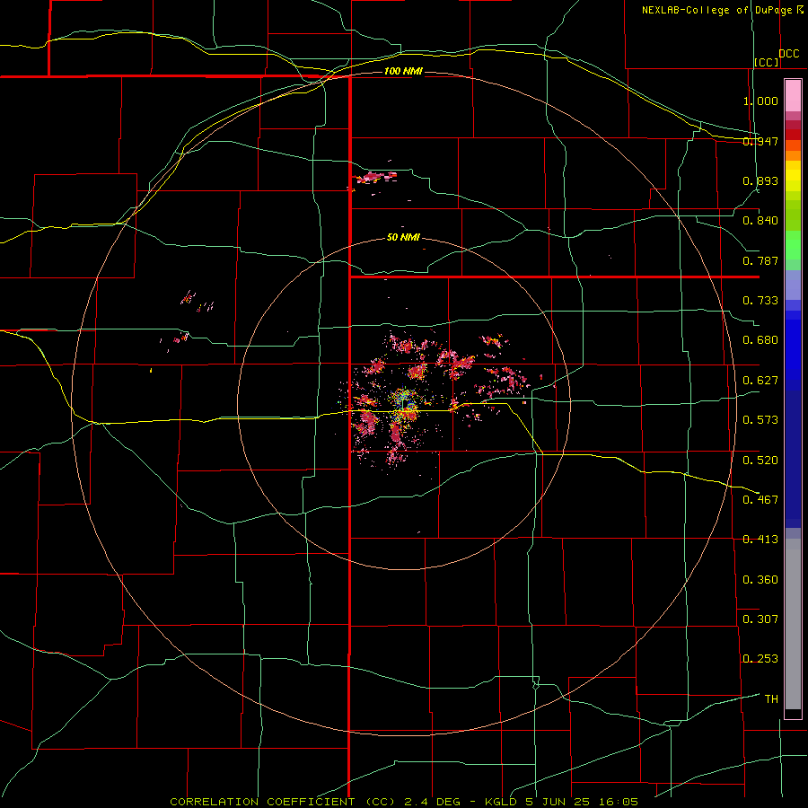Viewport: 808px width, 808px height.
Task: Click the 0.947 legend value
Action: [x=760, y=141]
